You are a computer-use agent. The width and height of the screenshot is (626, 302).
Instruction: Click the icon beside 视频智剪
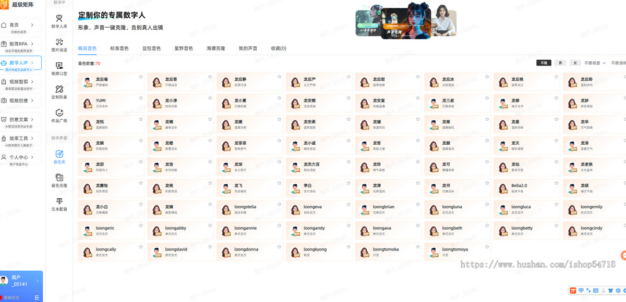point(4,82)
